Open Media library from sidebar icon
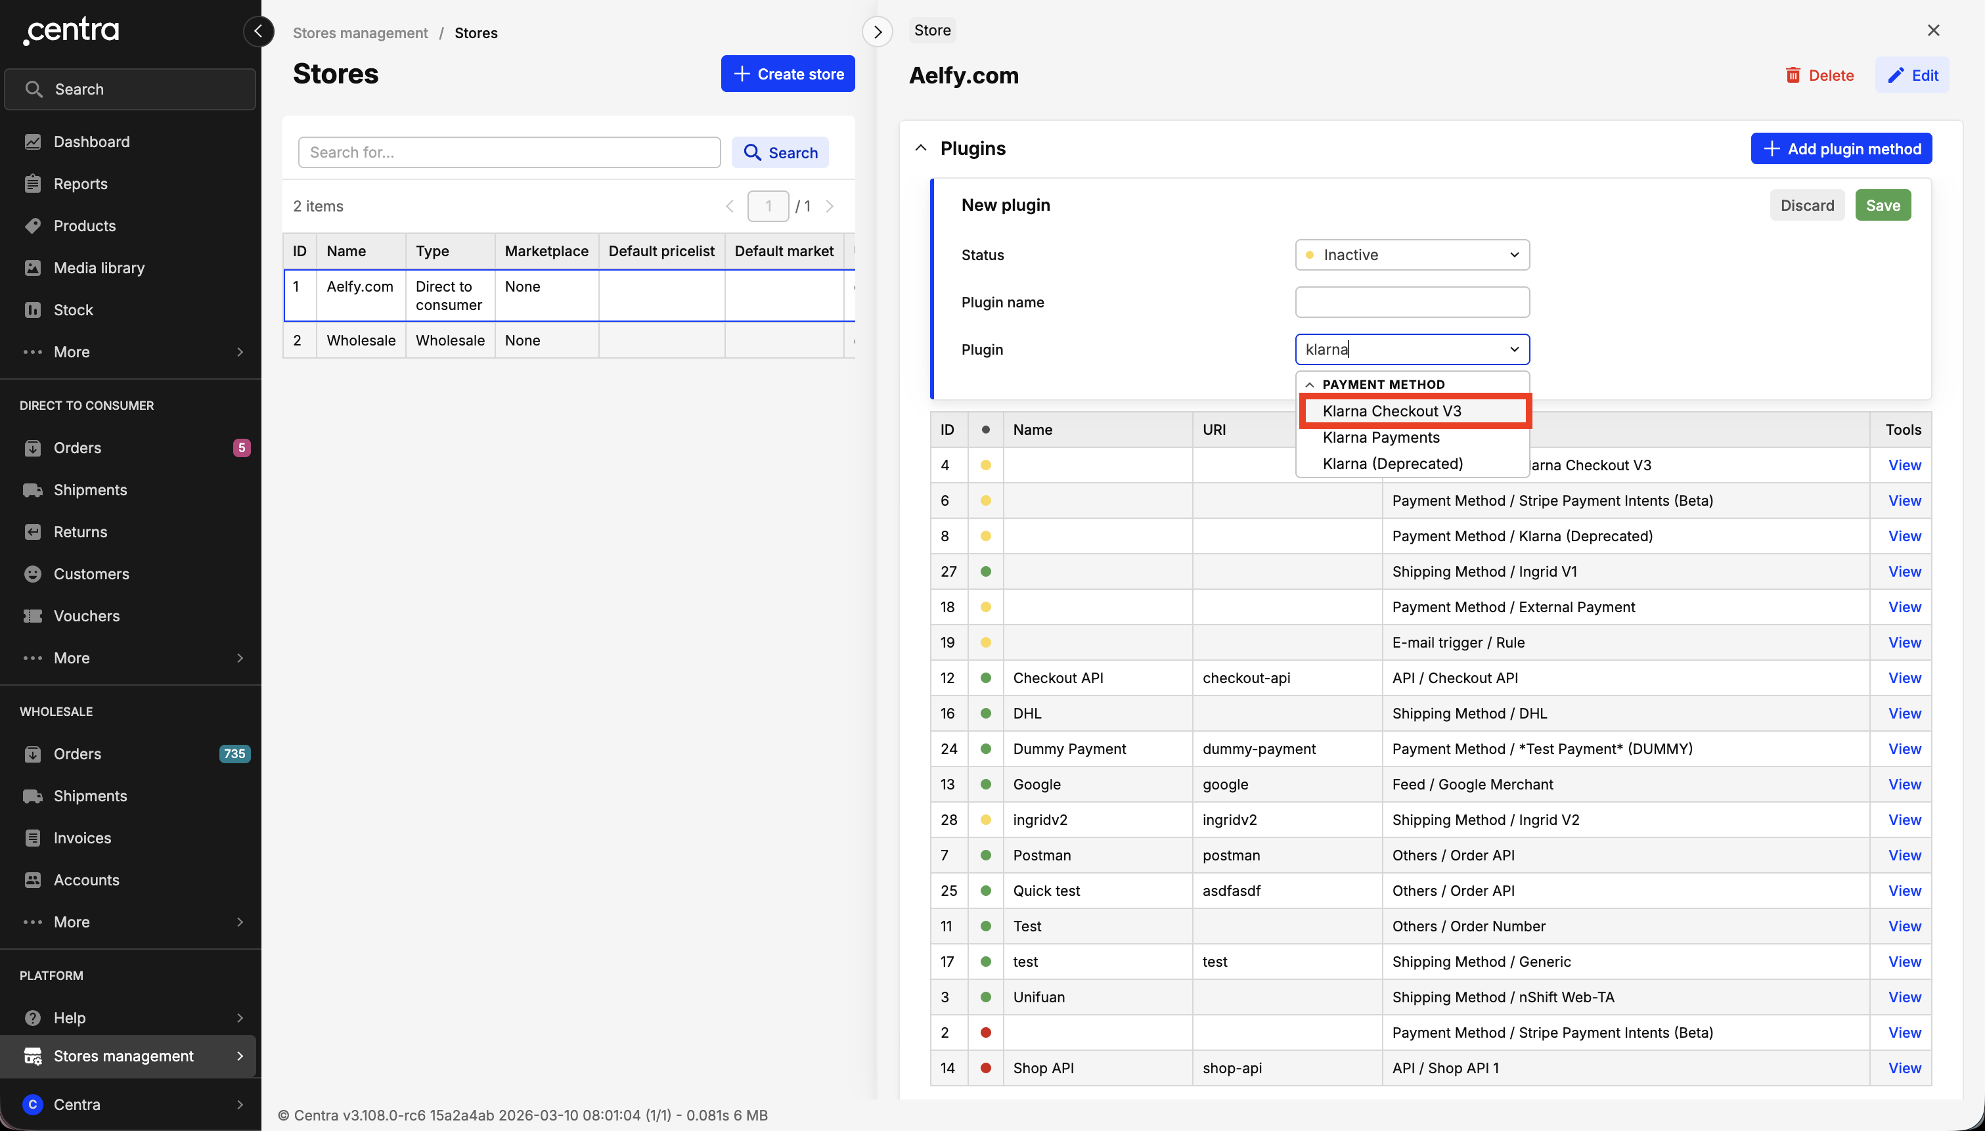 [33, 268]
